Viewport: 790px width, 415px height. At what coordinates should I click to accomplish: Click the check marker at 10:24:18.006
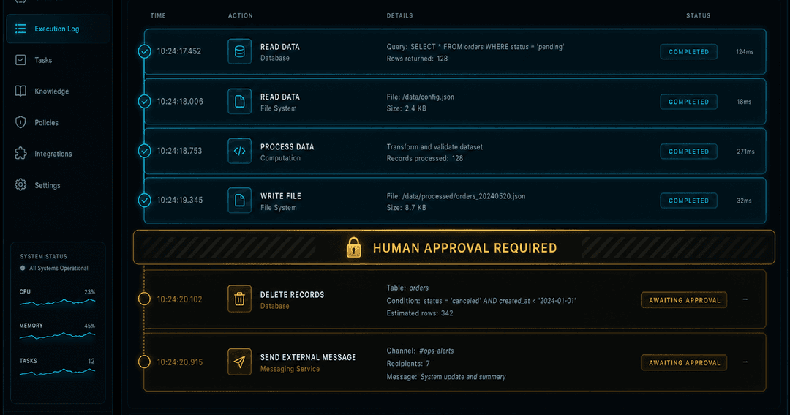pos(145,101)
